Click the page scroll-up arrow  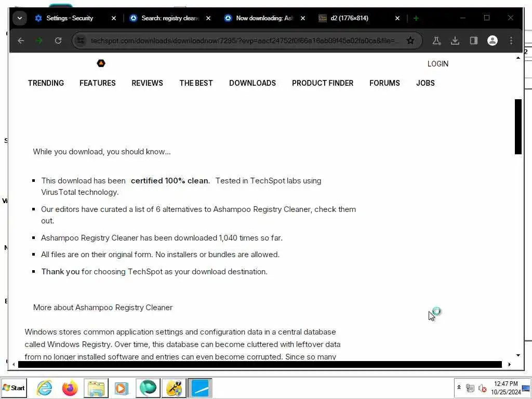tap(518, 58)
